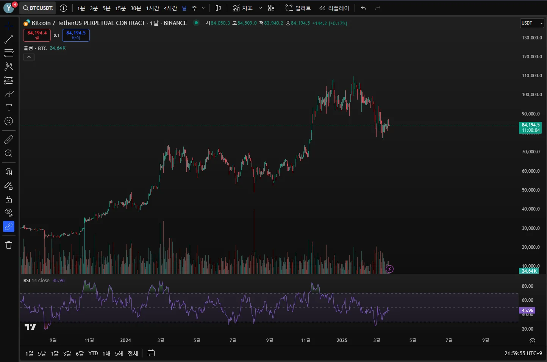Open the forecasting and measurement tools

pyautogui.click(x=9, y=80)
